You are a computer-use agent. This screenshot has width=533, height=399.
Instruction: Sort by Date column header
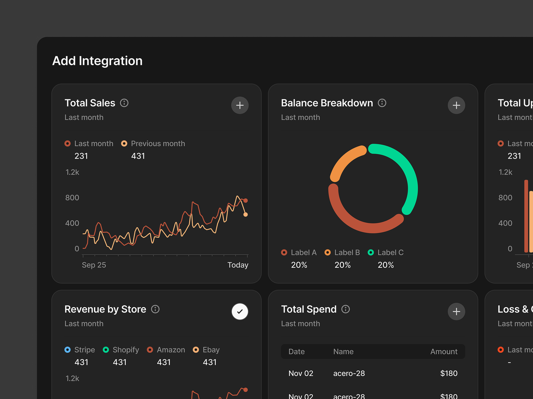296,352
